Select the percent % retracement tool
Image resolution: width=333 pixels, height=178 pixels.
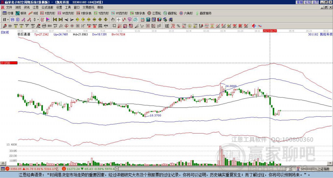pyautogui.click(x=179, y=26)
